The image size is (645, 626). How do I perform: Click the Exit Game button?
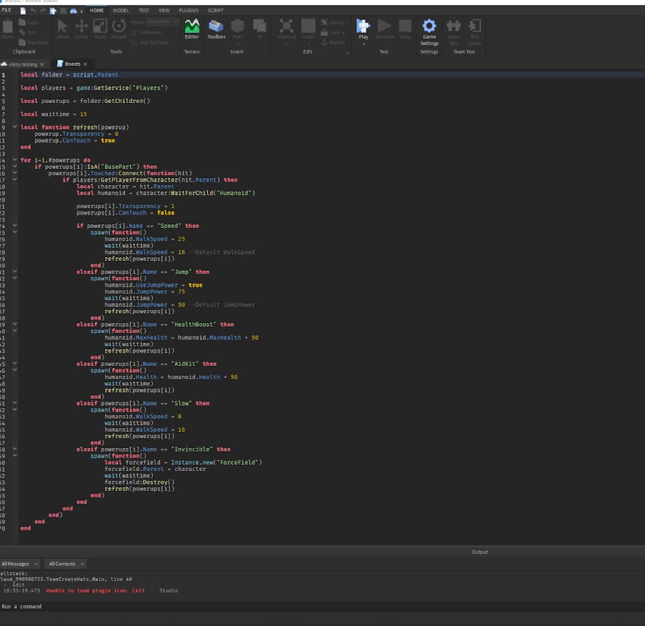[x=475, y=28]
